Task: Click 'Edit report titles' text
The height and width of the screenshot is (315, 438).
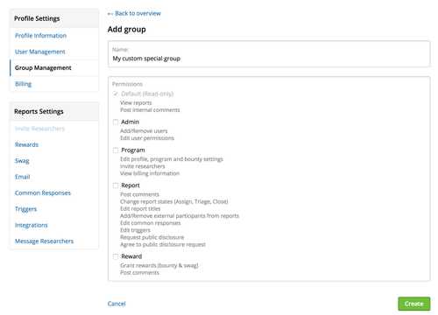Action: coord(140,209)
